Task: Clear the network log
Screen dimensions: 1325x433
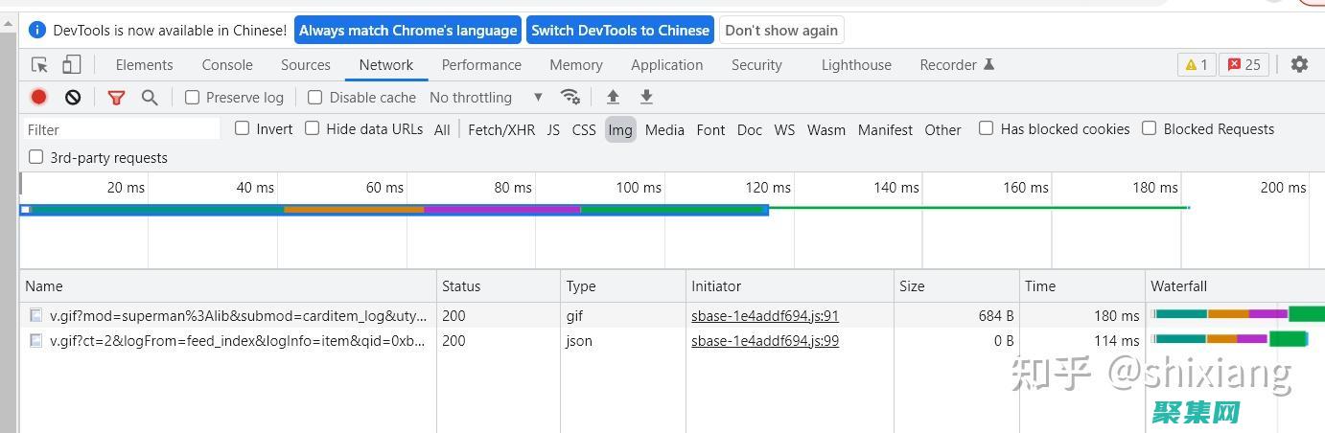Action: coord(73,97)
